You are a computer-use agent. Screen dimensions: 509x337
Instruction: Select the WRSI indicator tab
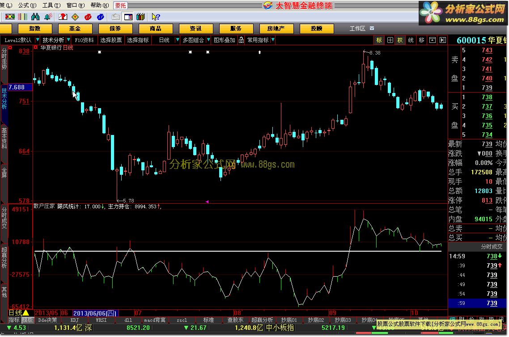point(101,320)
